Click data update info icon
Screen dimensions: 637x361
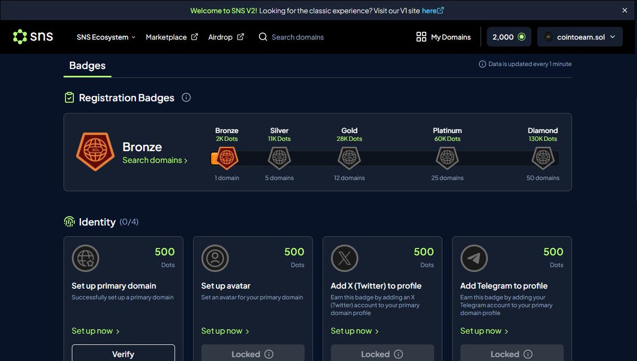(482, 64)
